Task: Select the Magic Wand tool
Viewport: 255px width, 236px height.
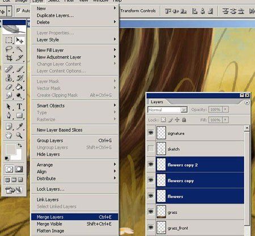Action: coord(19,49)
